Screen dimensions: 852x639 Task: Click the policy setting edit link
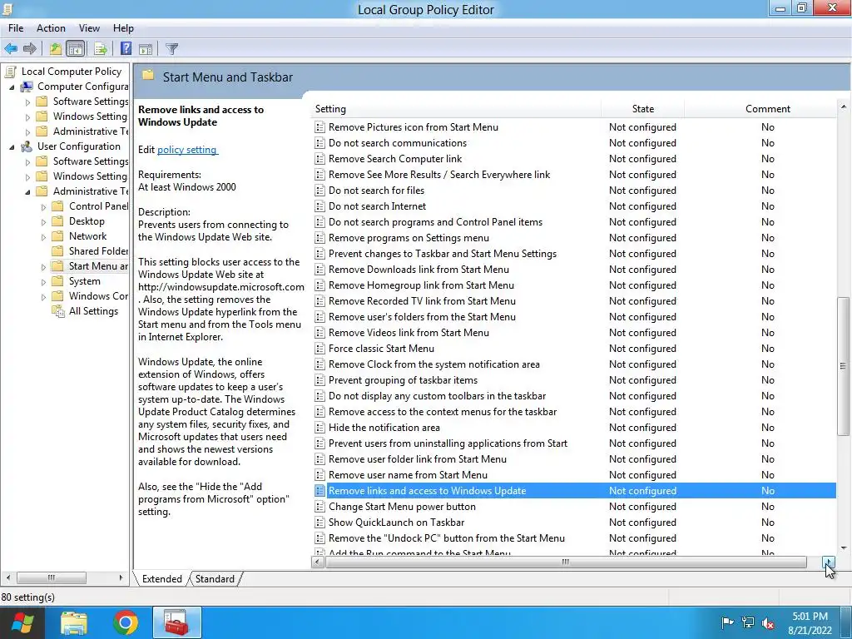[187, 150]
